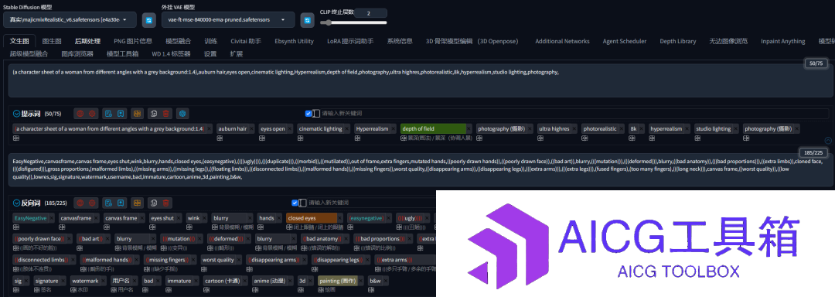Adjust the CLIP 终止层数 slider
835x297 pixels.
tap(353, 22)
